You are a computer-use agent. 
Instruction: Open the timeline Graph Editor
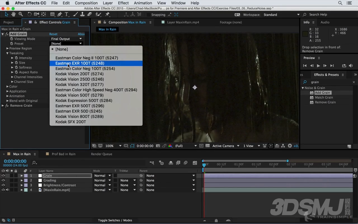(x=195, y=163)
